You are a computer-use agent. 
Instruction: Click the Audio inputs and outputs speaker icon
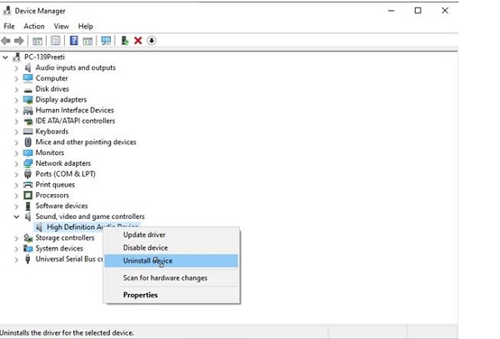click(x=28, y=67)
